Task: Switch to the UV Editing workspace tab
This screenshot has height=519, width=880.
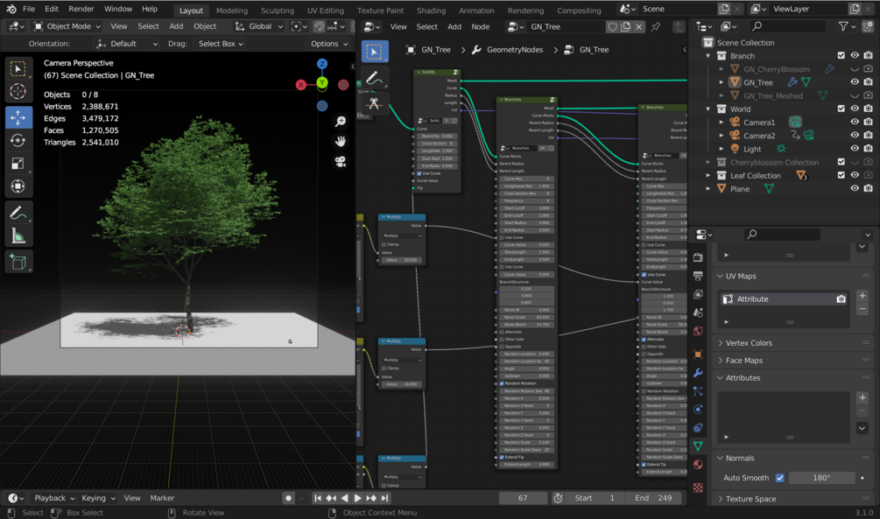Action: 326,11
